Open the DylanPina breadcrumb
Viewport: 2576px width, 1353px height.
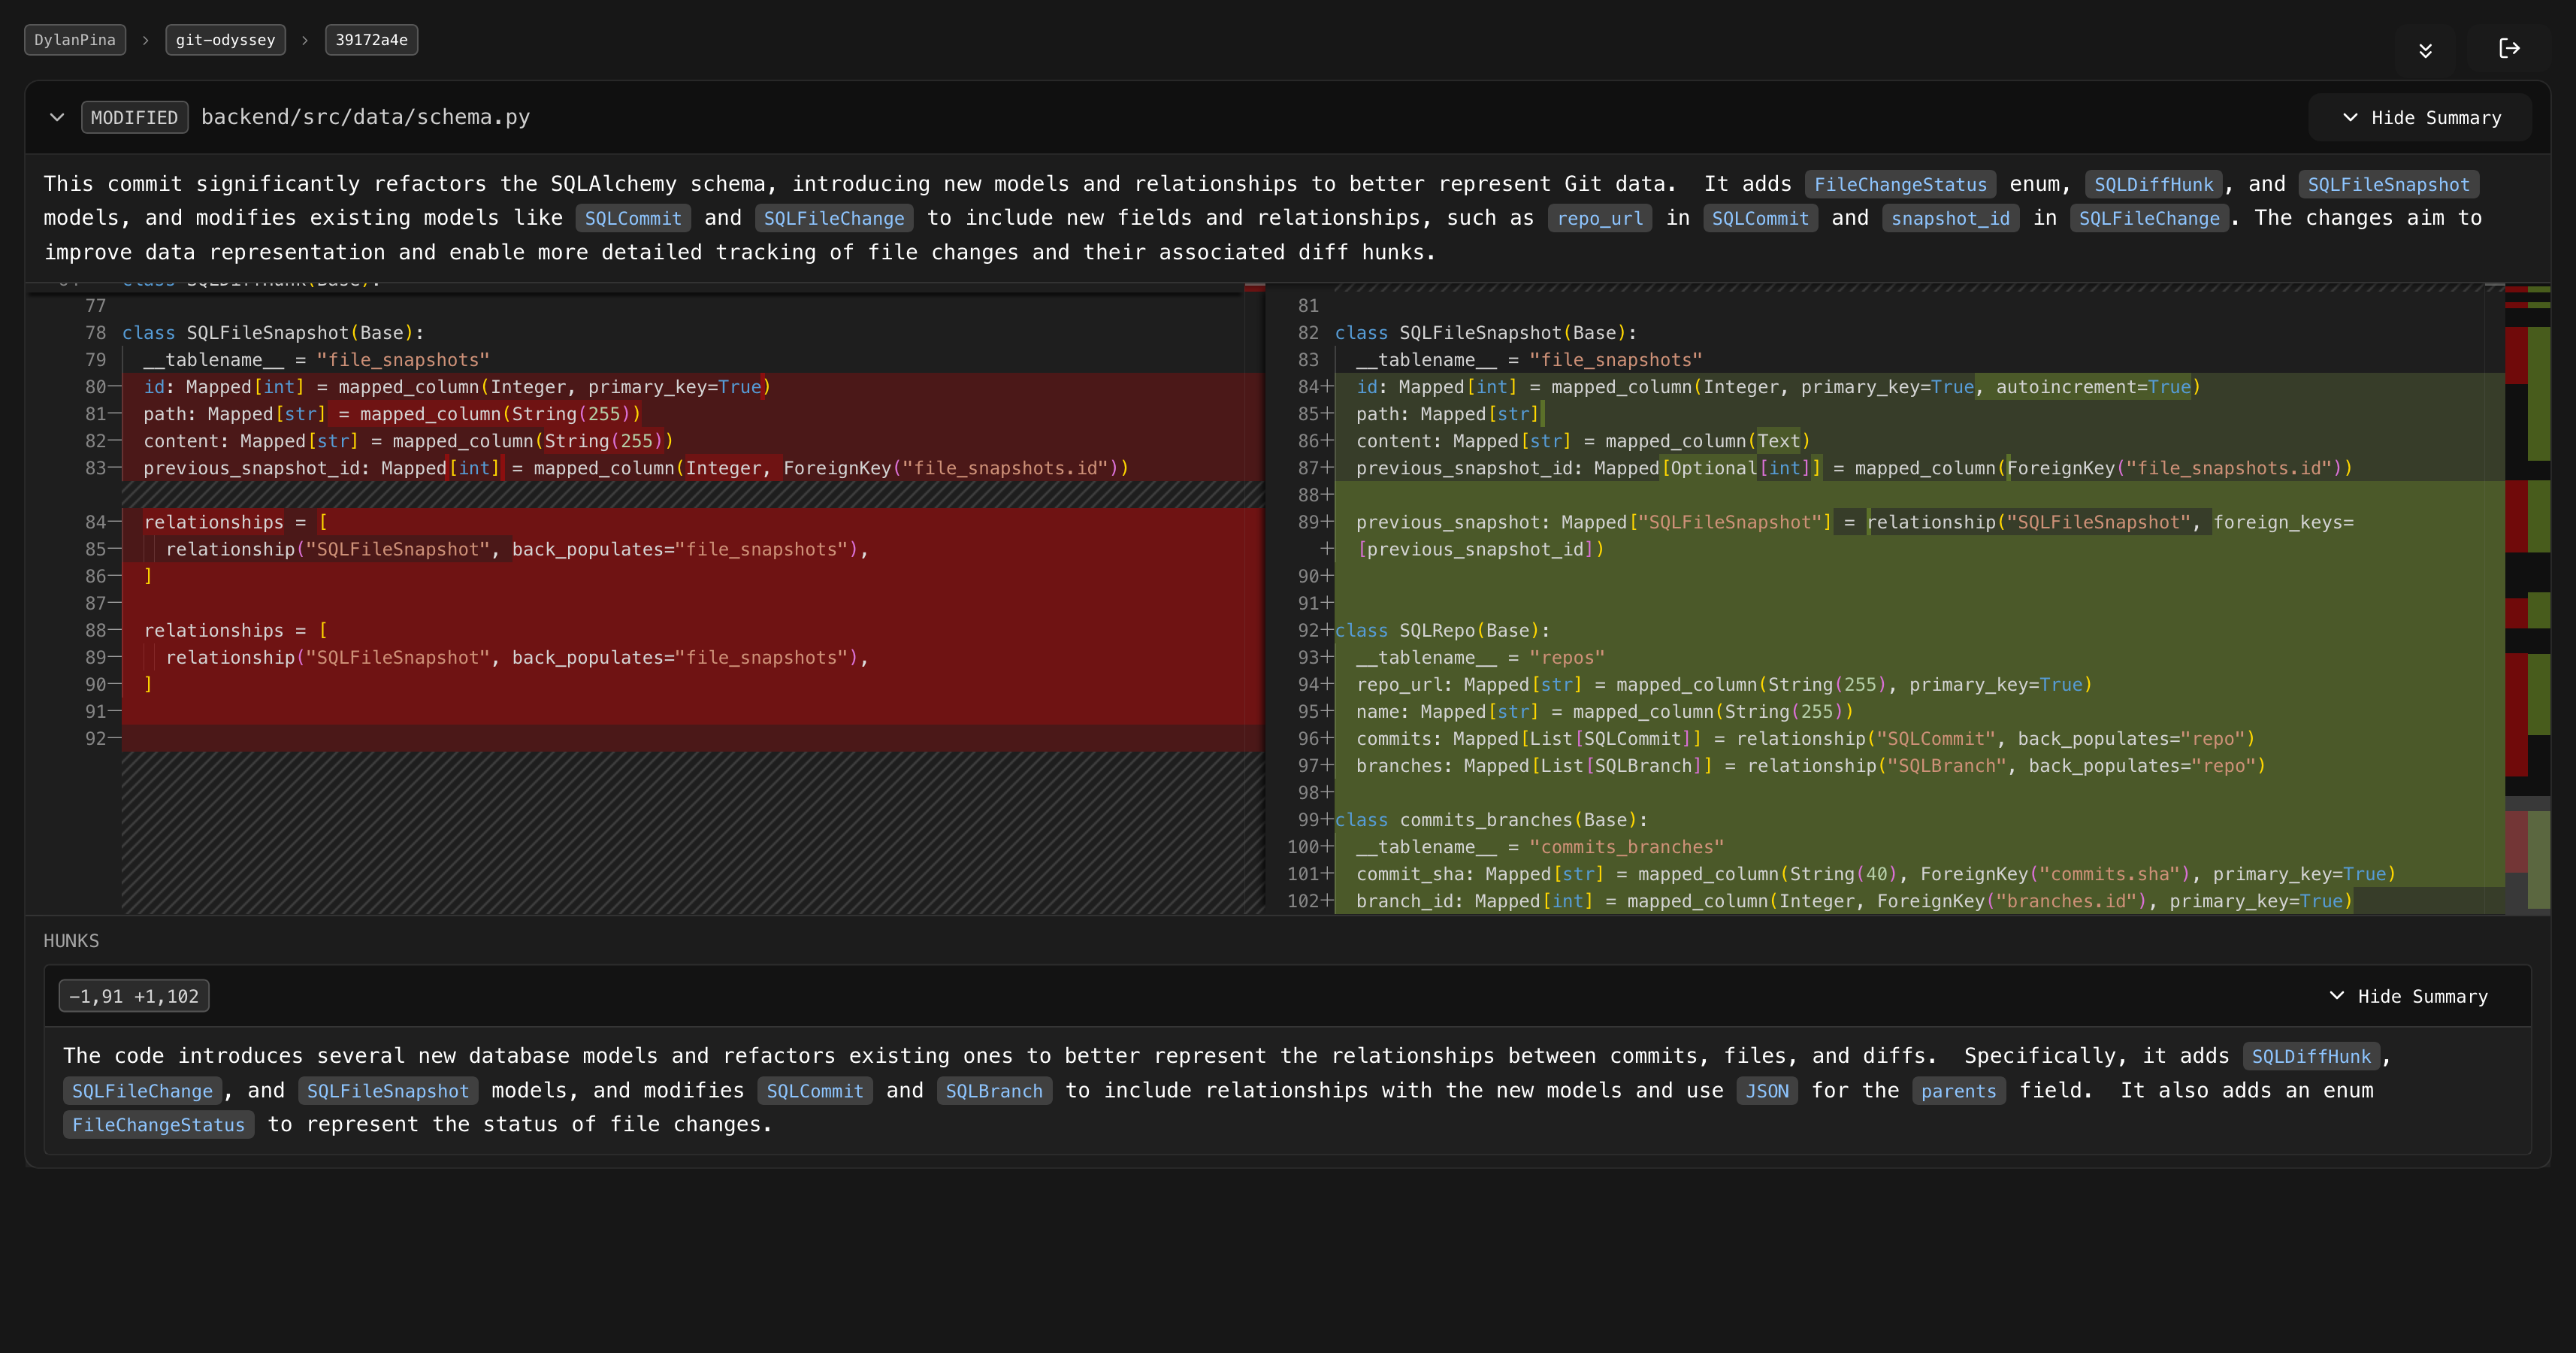(x=75, y=40)
